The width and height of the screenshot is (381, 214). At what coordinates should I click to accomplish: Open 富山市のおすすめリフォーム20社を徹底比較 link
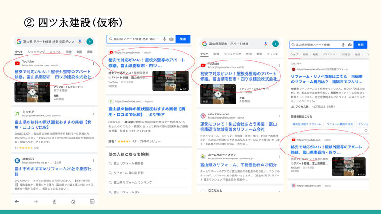(x=53, y=171)
